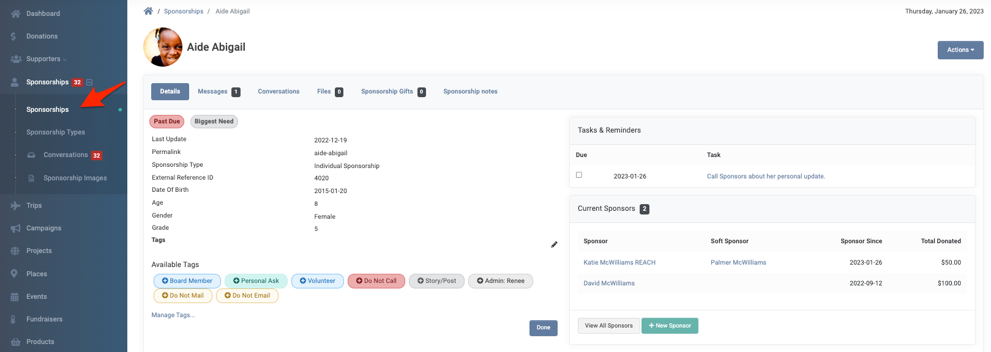Open Donations dollar icon in sidebar
Image resolution: width=991 pixels, height=352 pixels.
tap(13, 37)
